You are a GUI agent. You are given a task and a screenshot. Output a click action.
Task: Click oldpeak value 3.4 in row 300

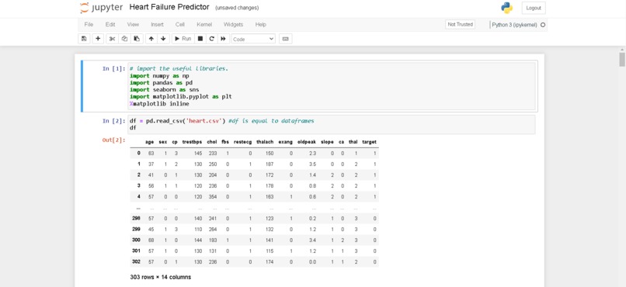(311, 240)
